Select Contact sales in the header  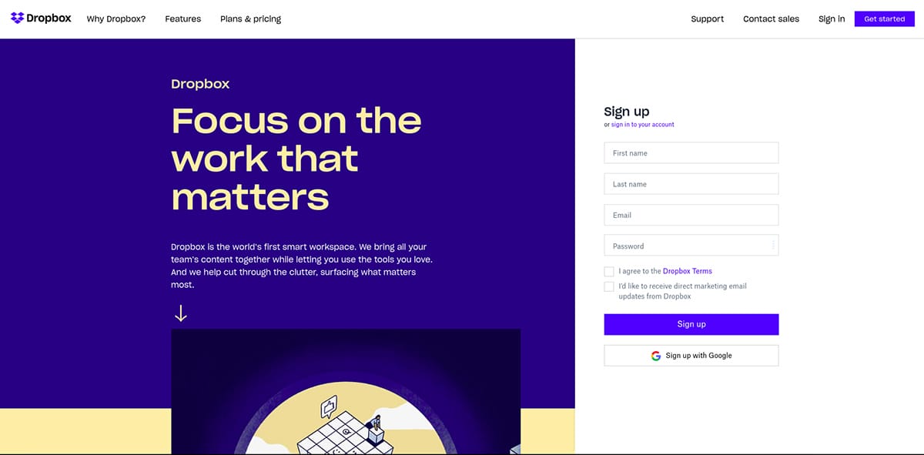coord(771,19)
